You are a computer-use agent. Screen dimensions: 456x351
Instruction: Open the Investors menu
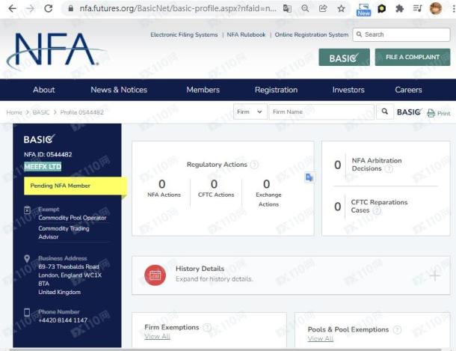tap(348, 90)
